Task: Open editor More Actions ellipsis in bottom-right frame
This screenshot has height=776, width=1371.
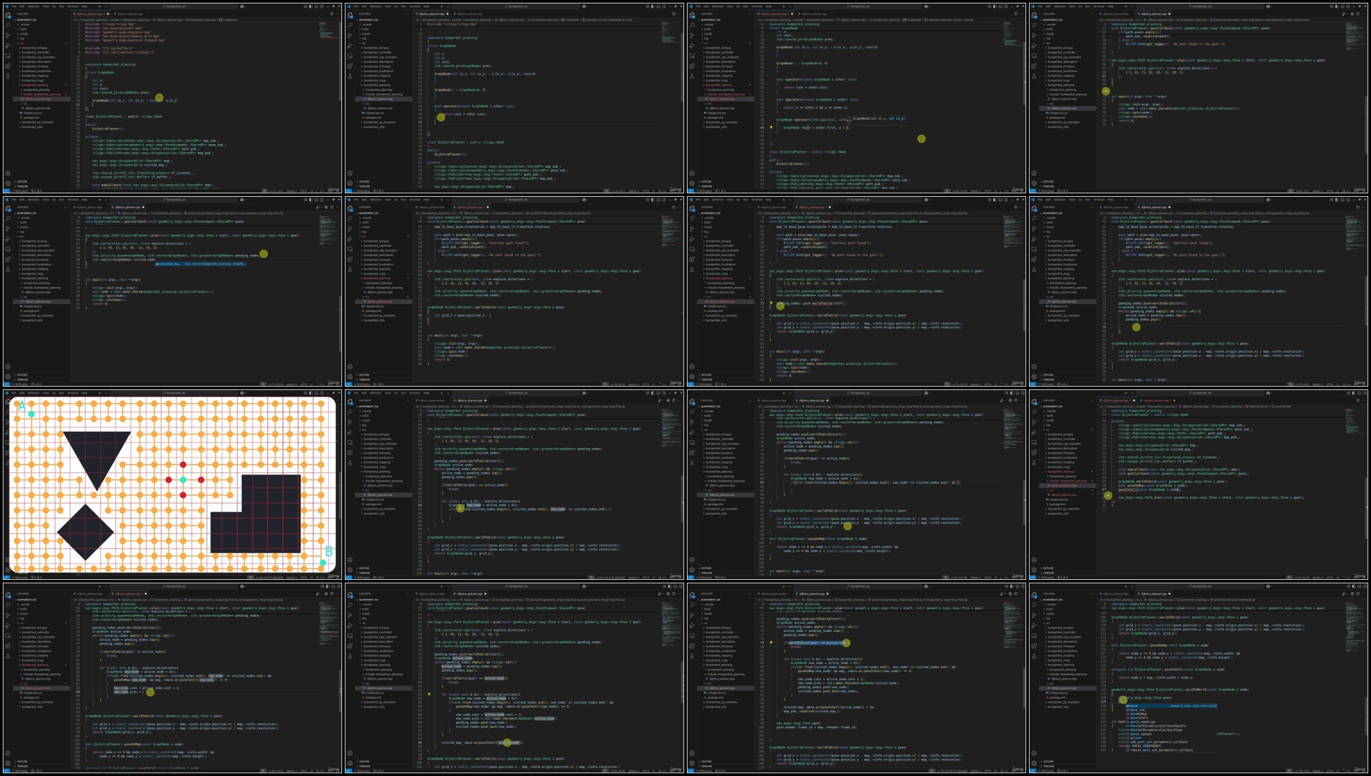Action: click(1364, 593)
